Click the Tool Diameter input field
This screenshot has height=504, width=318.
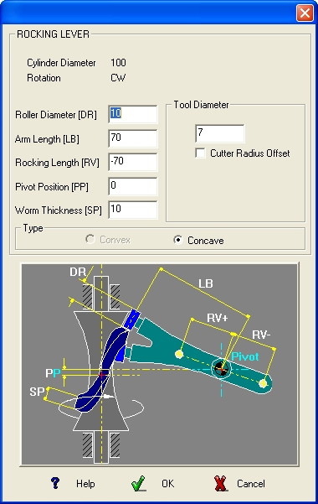pos(219,133)
